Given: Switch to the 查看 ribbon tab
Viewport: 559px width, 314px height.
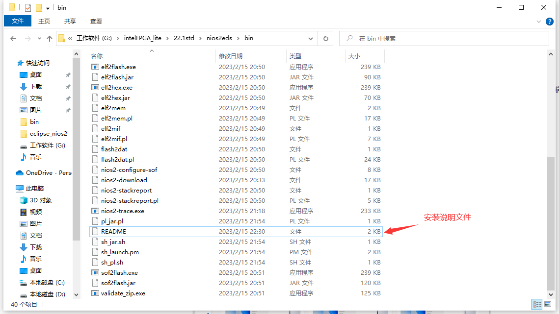Looking at the screenshot, I should point(96,21).
